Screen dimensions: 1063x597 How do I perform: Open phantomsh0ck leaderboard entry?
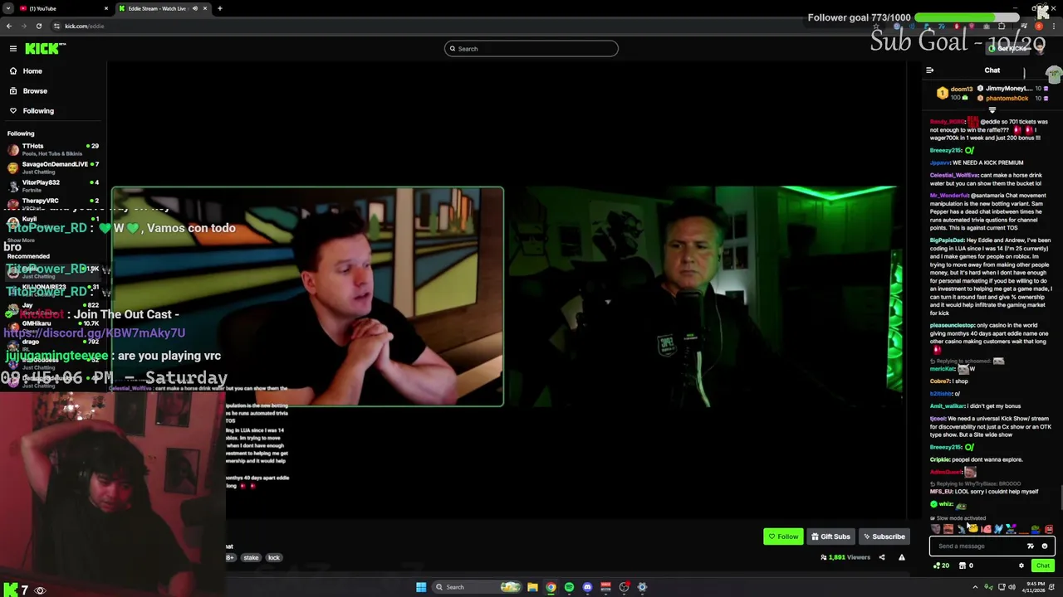1012,98
